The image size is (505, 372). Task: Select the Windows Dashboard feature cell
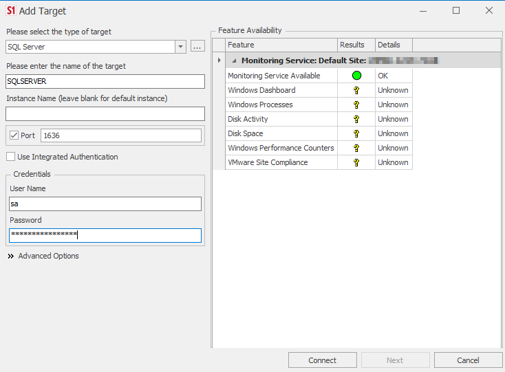pyautogui.click(x=281, y=90)
